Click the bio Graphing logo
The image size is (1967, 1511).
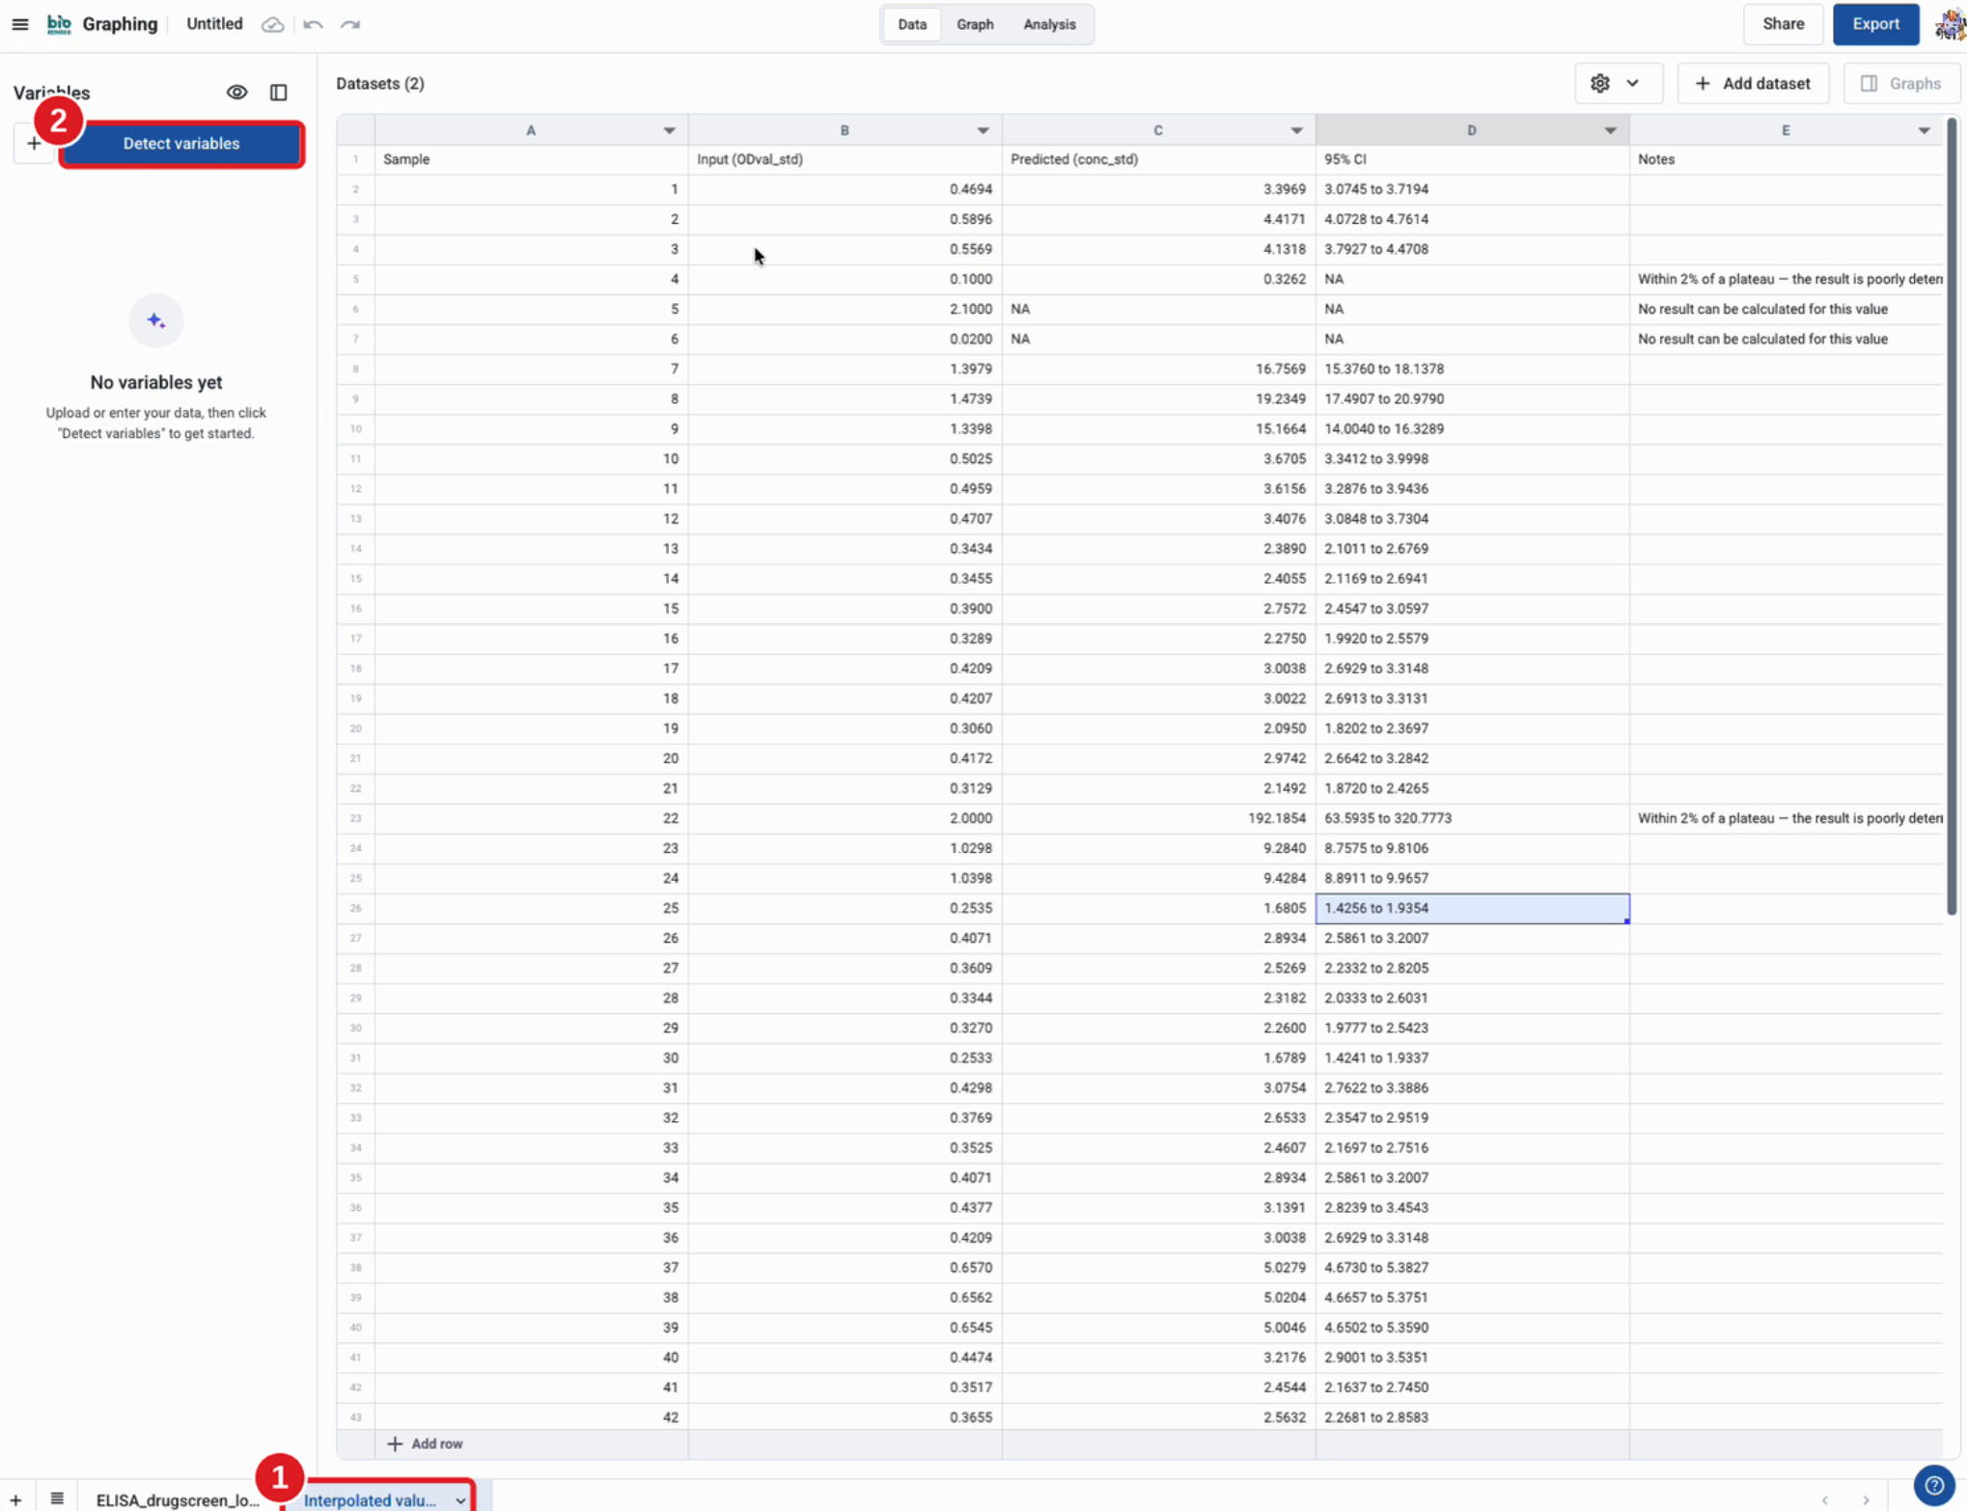coord(102,24)
